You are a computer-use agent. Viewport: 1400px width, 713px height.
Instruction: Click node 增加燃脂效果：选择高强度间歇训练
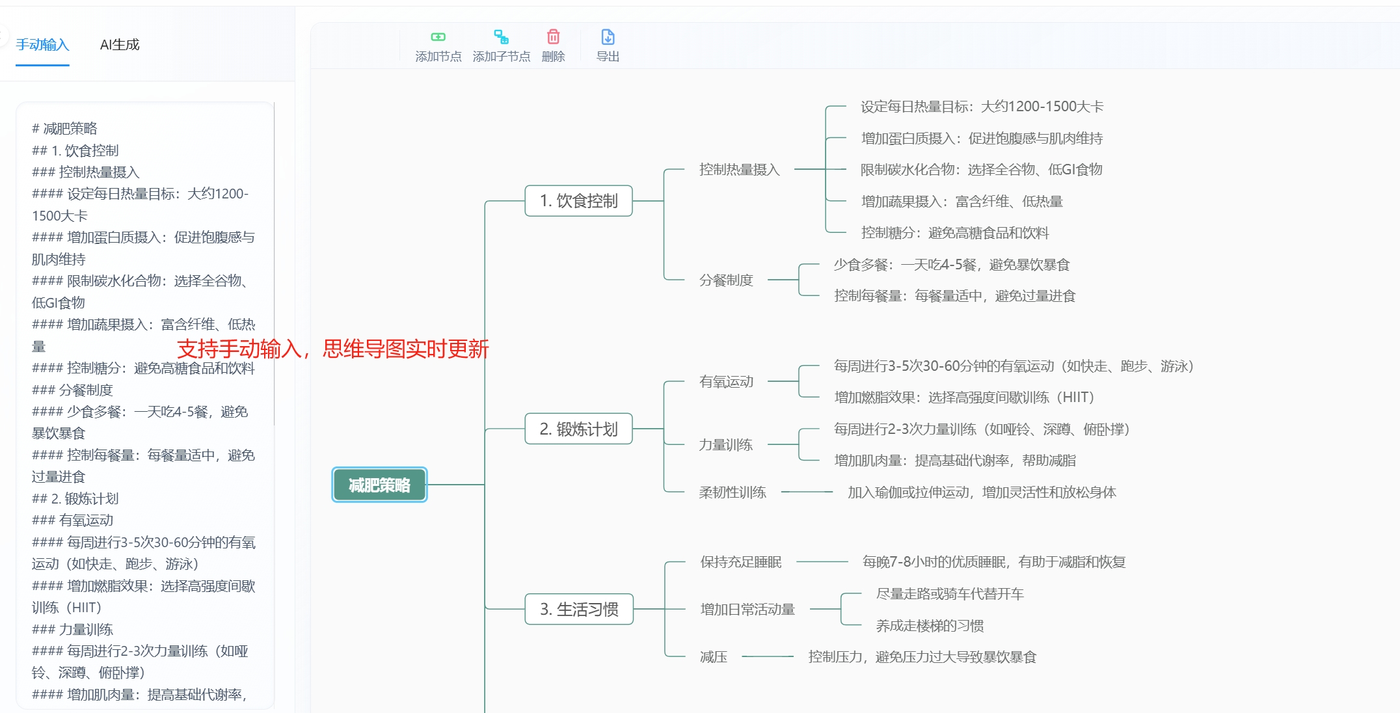(964, 397)
